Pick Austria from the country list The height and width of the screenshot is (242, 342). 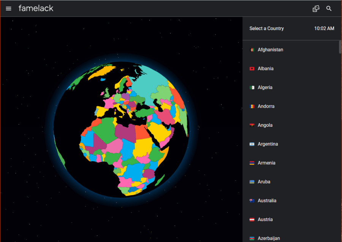tap(265, 220)
